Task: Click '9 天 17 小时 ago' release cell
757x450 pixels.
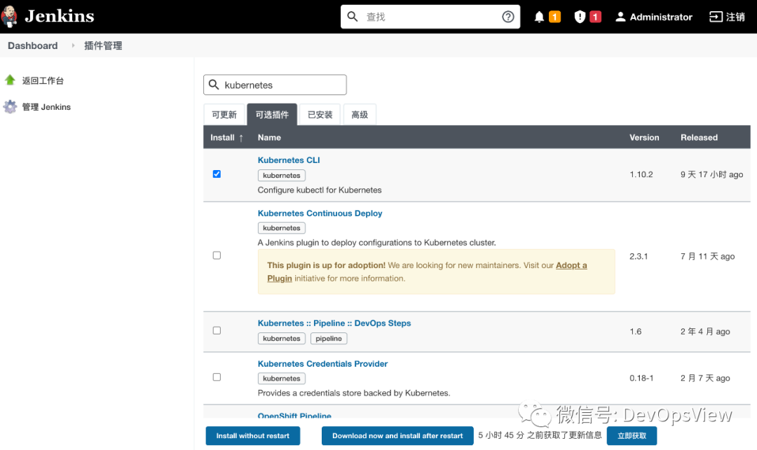Action: coord(711,174)
